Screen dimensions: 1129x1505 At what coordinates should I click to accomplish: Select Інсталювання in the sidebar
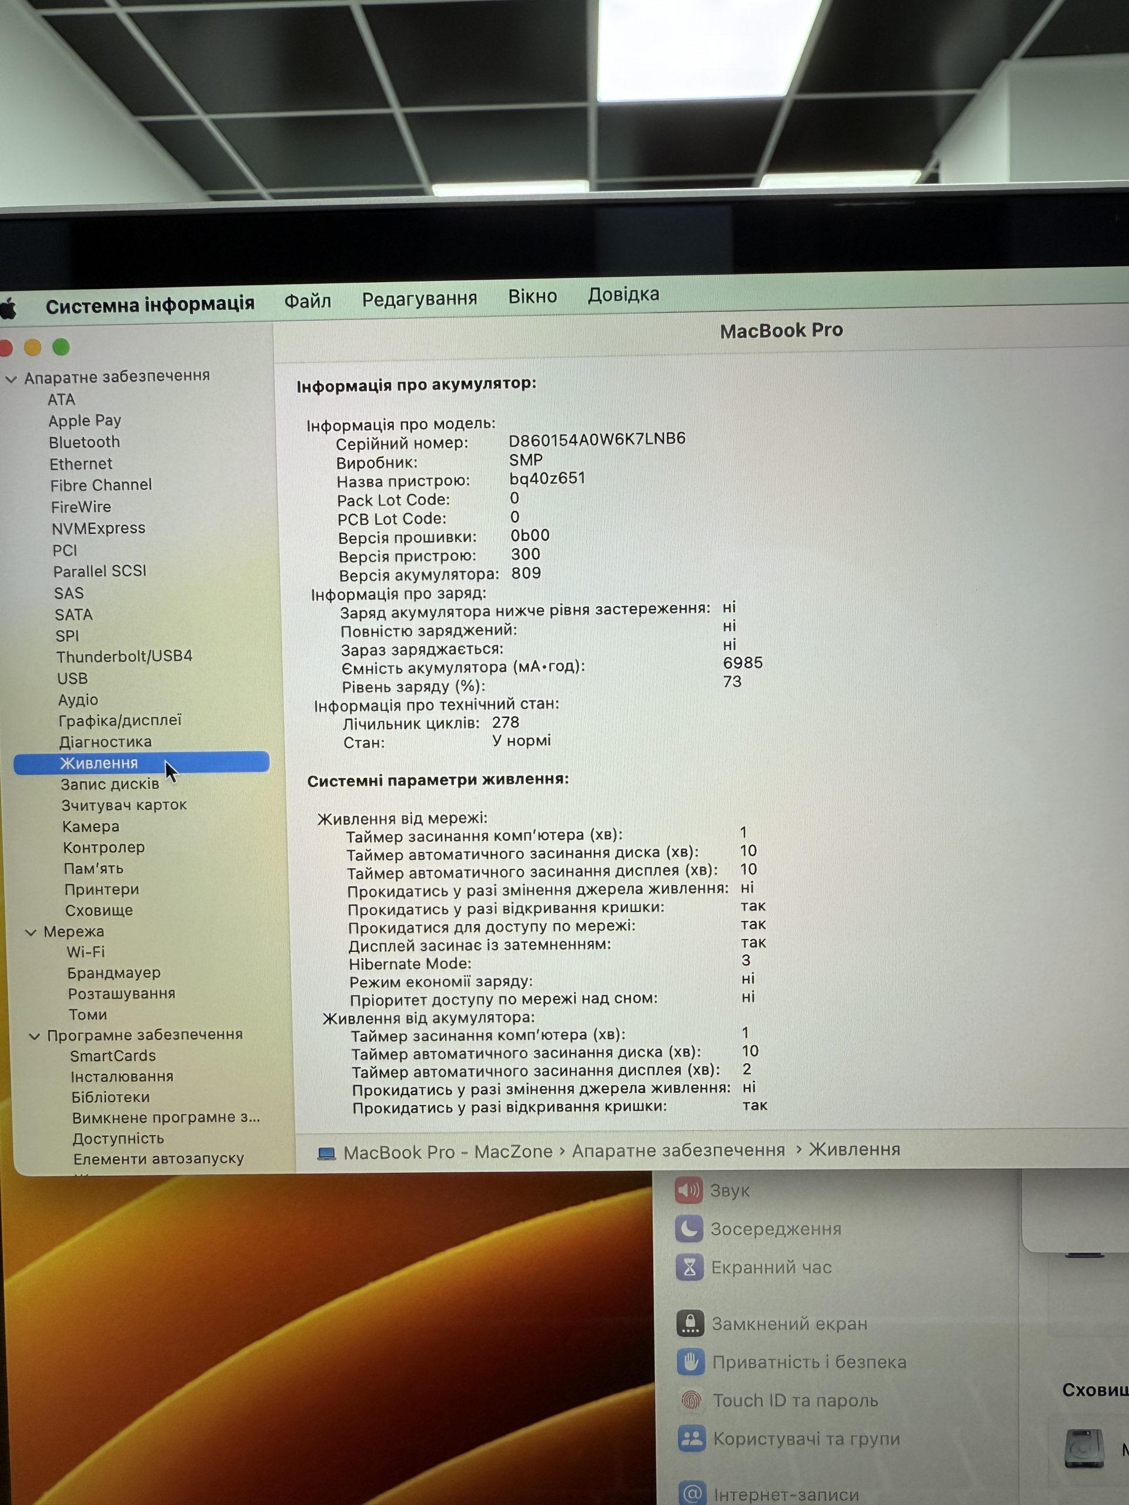pos(122,1076)
